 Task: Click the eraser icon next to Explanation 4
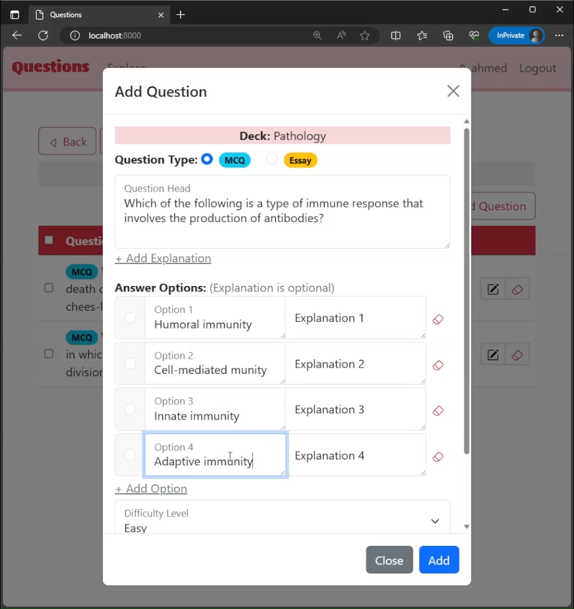tap(438, 457)
